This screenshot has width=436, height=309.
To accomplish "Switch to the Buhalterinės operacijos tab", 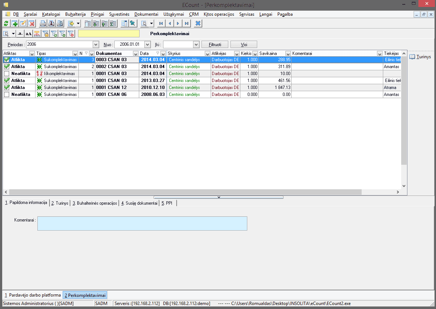I will pyautogui.click(x=95, y=203).
